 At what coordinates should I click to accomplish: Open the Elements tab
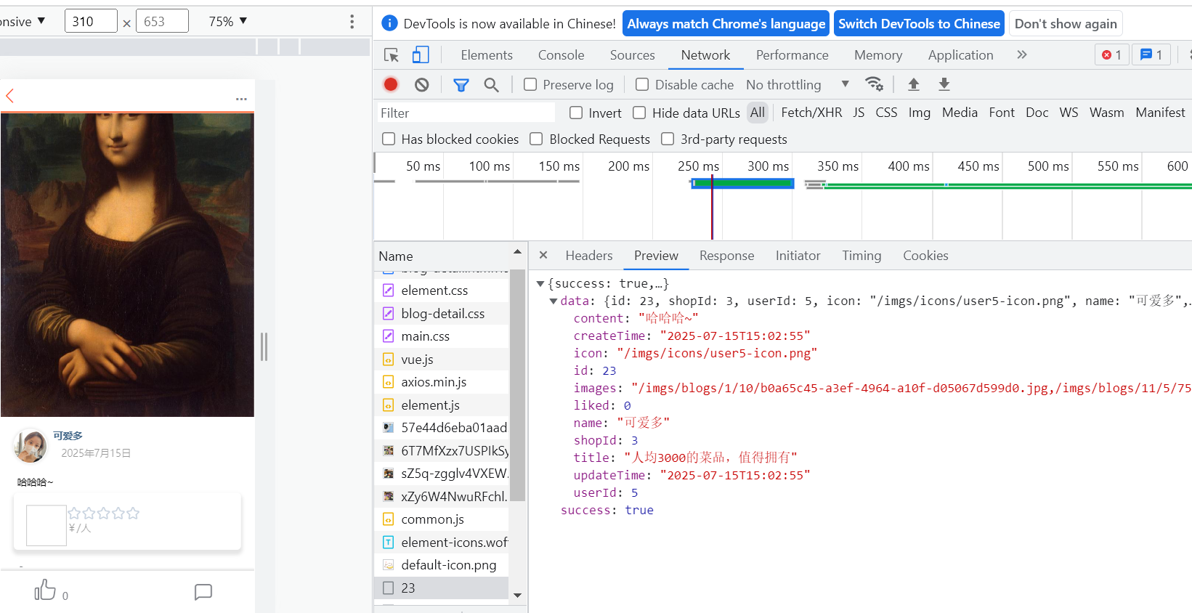click(x=487, y=54)
